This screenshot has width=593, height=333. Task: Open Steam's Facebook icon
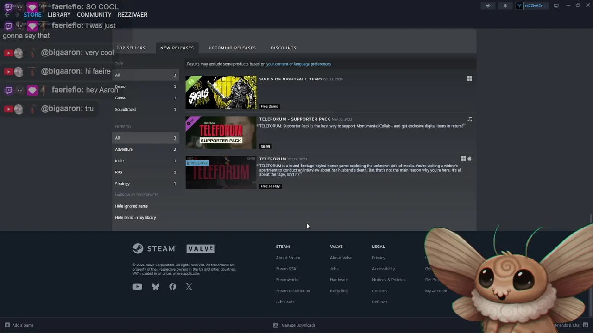pos(172,287)
